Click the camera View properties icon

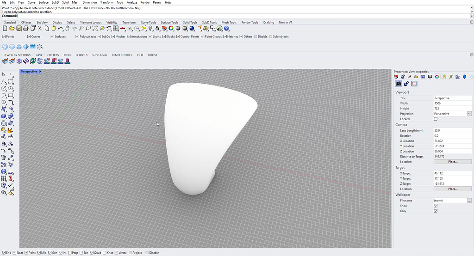tap(398, 84)
